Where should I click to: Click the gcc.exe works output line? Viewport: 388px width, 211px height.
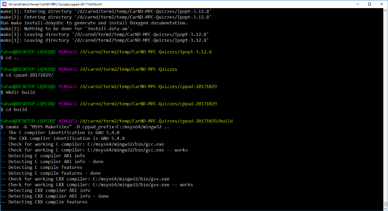point(94,150)
